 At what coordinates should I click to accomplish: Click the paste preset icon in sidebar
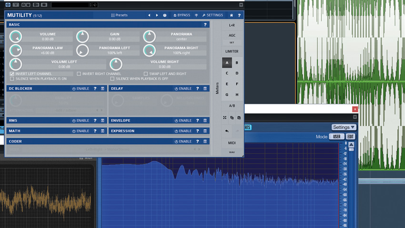(x=239, y=118)
